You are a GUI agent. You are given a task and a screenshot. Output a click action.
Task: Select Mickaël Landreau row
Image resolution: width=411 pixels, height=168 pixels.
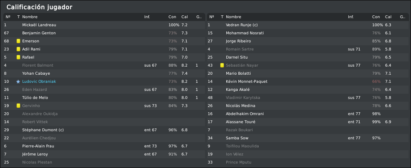(x=104, y=25)
